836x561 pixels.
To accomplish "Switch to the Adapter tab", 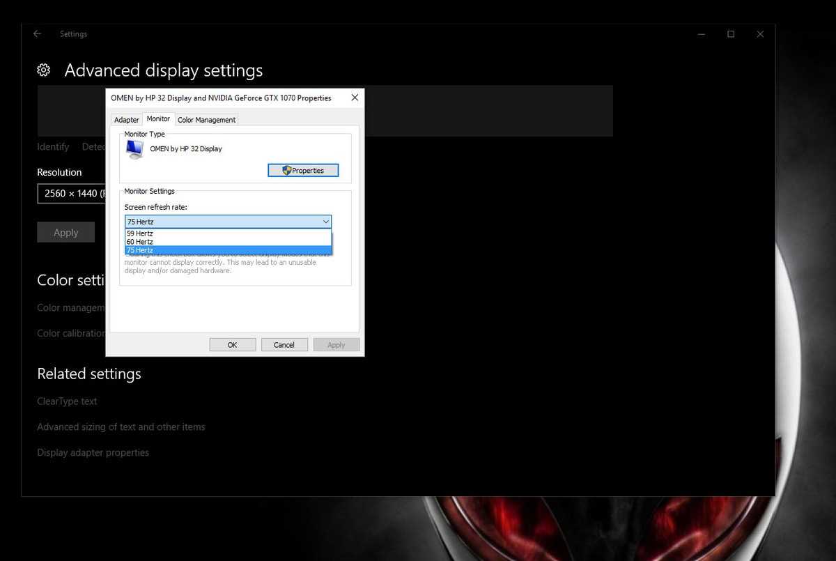I will (x=126, y=120).
